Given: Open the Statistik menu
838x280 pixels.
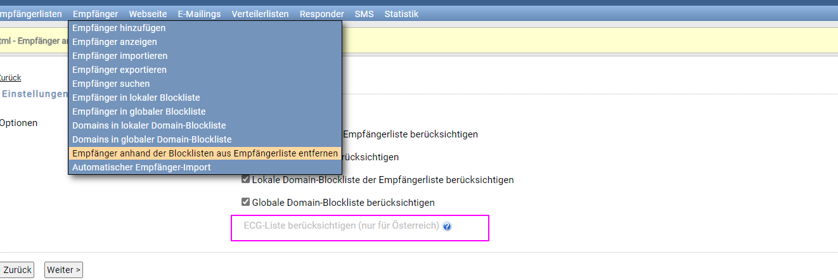Looking at the screenshot, I should [401, 14].
